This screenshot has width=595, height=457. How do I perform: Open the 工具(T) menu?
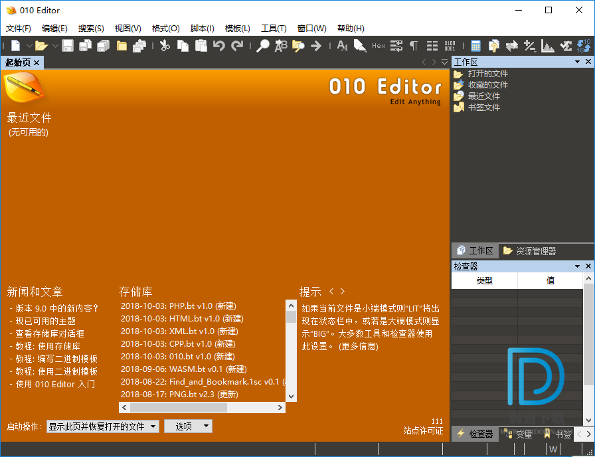[x=274, y=29]
